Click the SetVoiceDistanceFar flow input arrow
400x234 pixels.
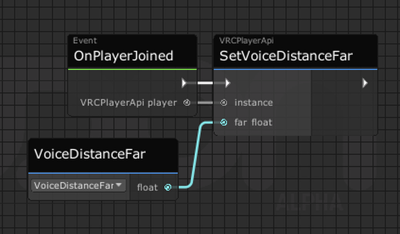[x=228, y=83]
